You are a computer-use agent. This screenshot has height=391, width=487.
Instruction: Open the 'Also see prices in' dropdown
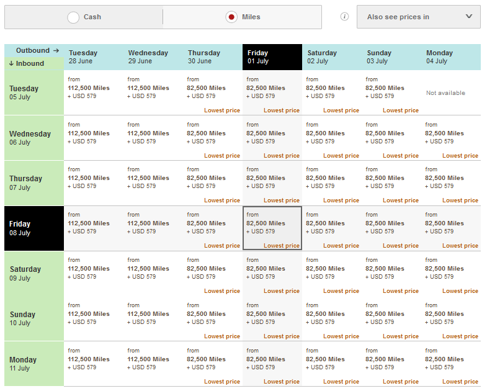point(418,17)
